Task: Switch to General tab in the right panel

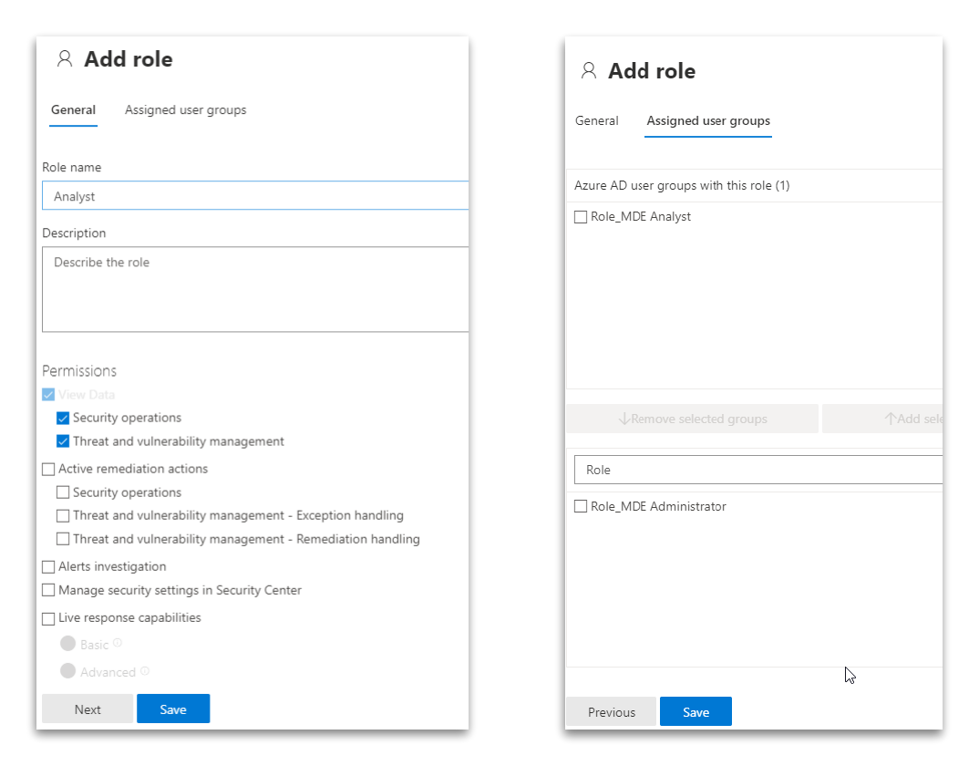Action: 596,120
